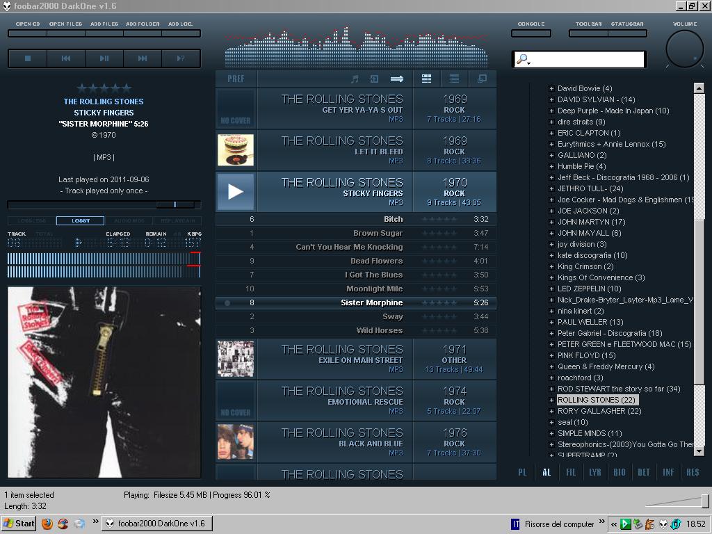This screenshot has width=712, height=534.
Task: Switch to the INF tab
Action: (668, 472)
